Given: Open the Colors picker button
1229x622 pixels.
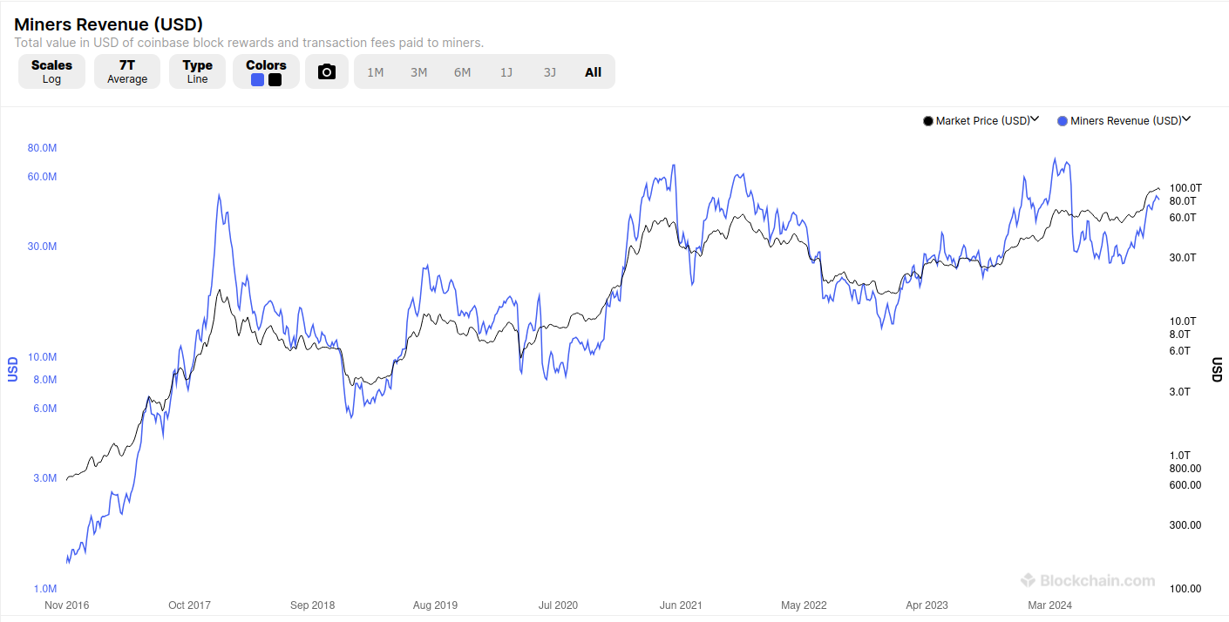Looking at the screenshot, I should [266, 71].
